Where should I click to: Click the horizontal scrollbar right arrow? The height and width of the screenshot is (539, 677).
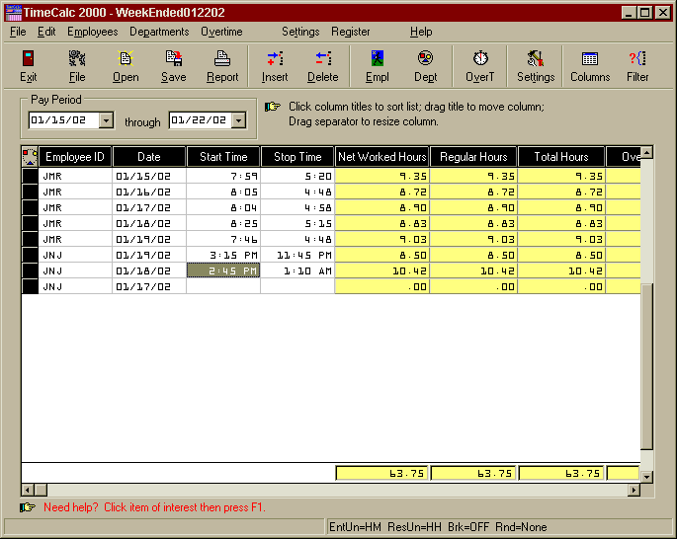(x=634, y=490)
